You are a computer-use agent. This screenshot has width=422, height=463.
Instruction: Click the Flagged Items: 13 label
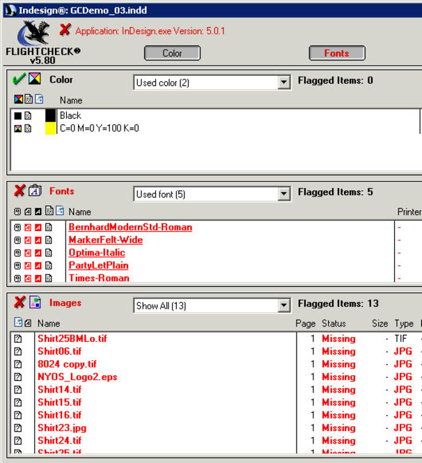[338, 304]
